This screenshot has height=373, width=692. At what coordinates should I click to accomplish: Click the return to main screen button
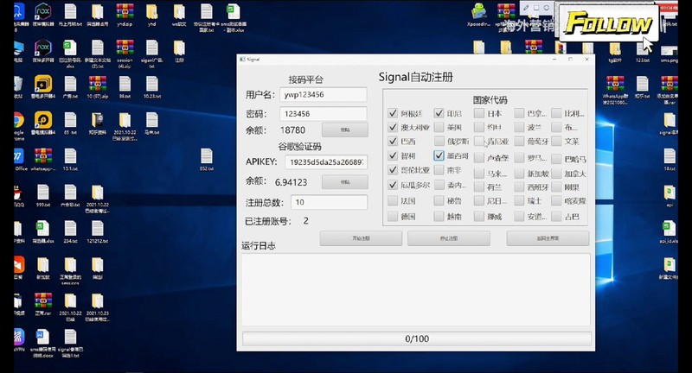[548, 238]
